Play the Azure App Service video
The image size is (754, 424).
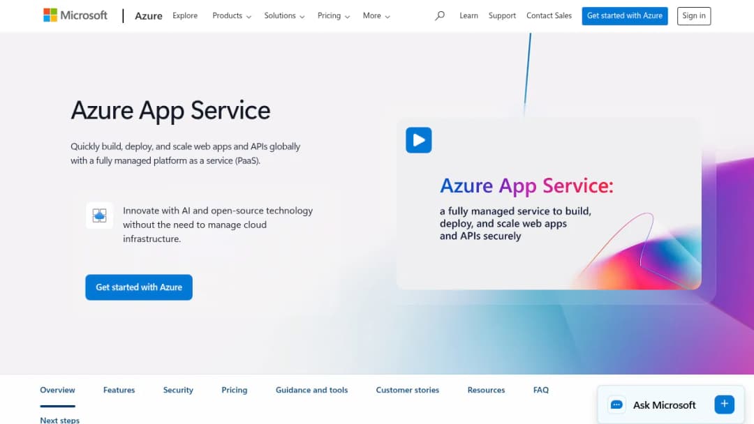click(x=418, y=140)
